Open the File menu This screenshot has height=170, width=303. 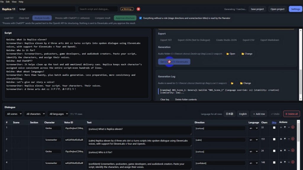(2, 2)
